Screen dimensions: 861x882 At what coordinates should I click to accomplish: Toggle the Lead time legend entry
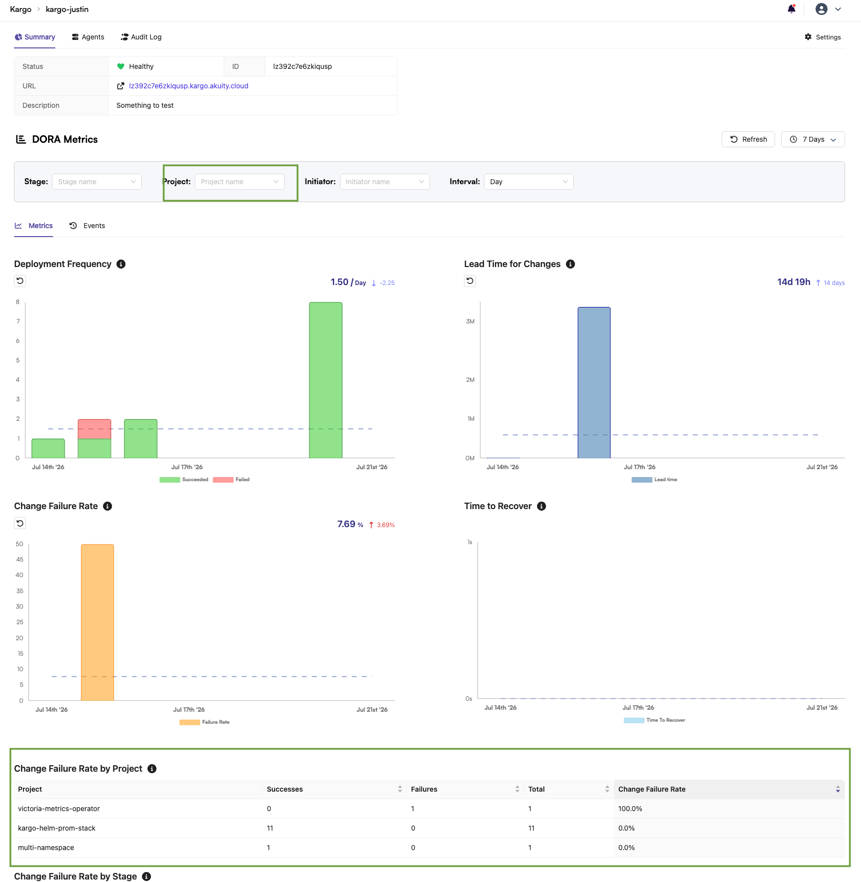pyautogui.click(x=654, y=480)
